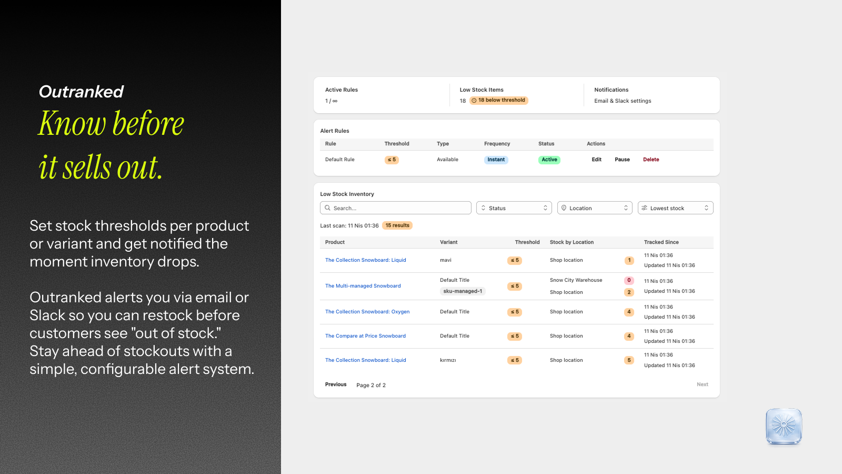Click the clock icon in below-threshold badge
The height and width of the screenshot is (474, 842).
[x=474, y=101]
